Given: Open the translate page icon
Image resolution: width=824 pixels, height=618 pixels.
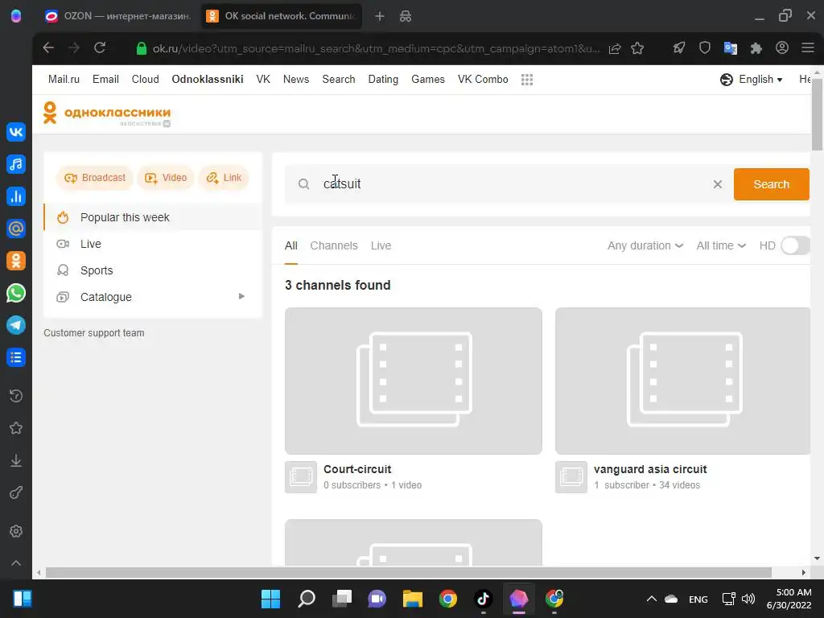Looking at the screenshot, I should [x=731, y=48].
